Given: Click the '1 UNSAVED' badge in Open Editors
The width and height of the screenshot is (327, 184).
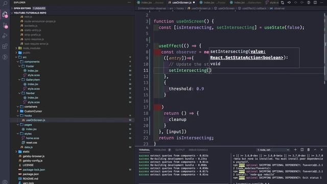Looking at the screenshot, I should tap(39, 8).
